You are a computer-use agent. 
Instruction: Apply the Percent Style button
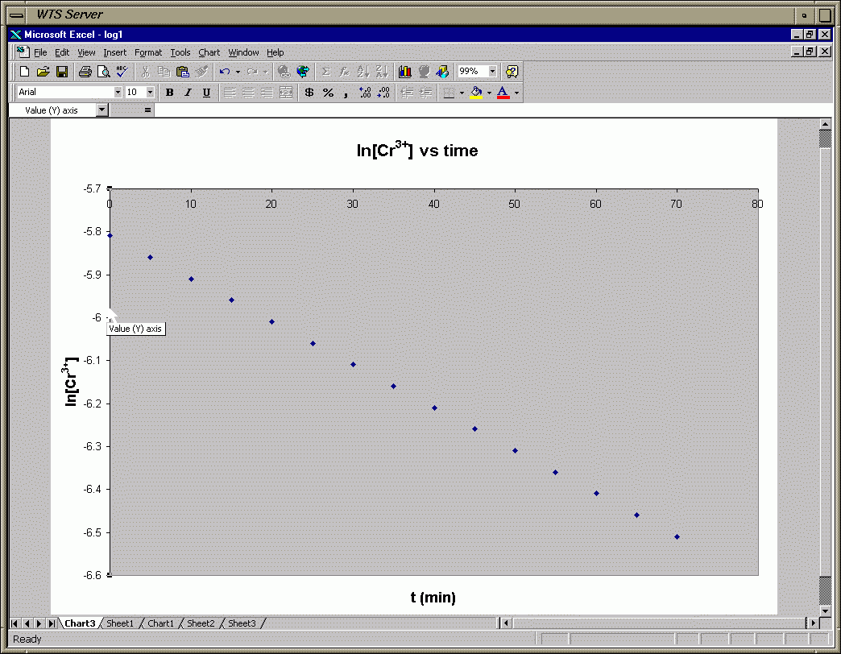click(x=328, y=93)
